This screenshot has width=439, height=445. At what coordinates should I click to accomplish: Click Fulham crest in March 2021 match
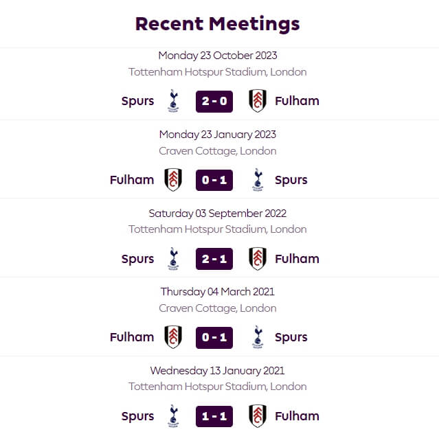click(x=173, y=337)
